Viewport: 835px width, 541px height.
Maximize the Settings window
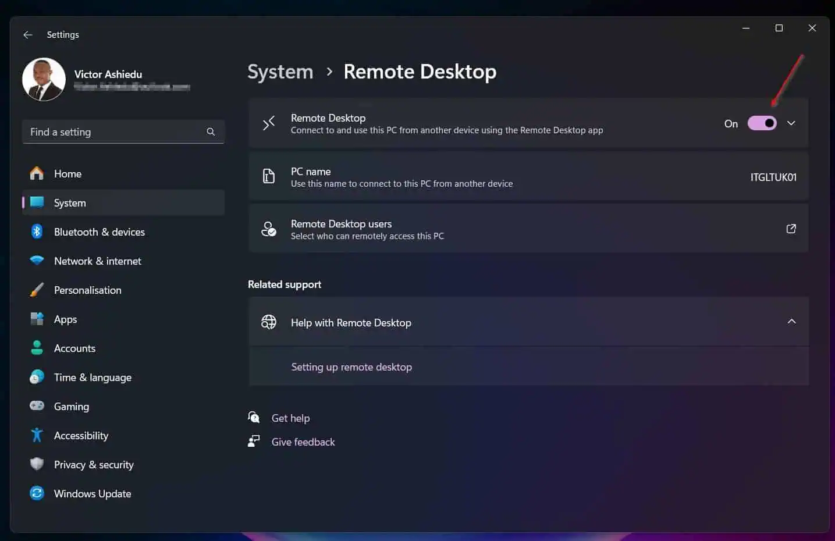[779, 28]
